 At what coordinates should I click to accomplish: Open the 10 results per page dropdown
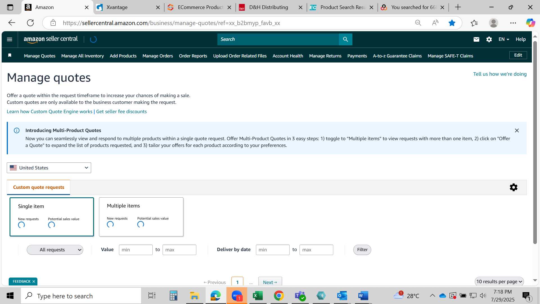[499, 281]
